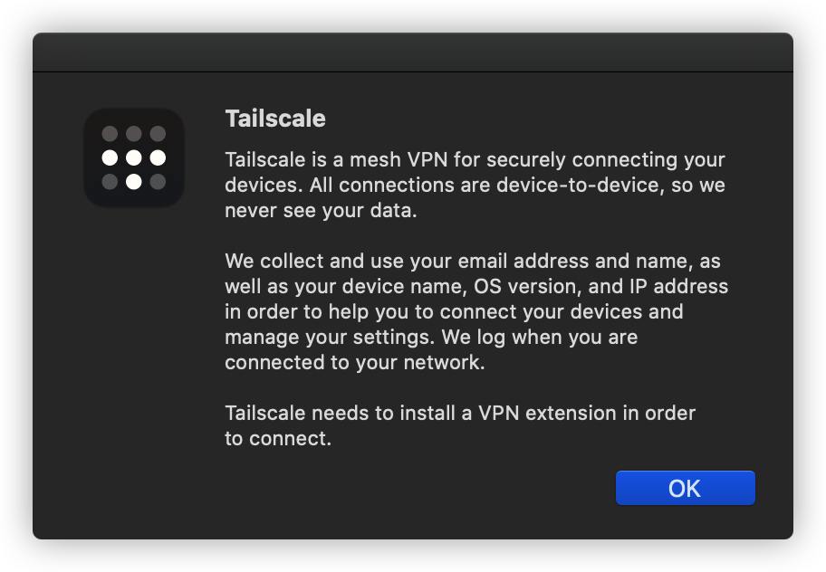The image size is (826, 572).
Task: Click top-middle dim dot of Tailscale logo
Action: tap(134, 134)
